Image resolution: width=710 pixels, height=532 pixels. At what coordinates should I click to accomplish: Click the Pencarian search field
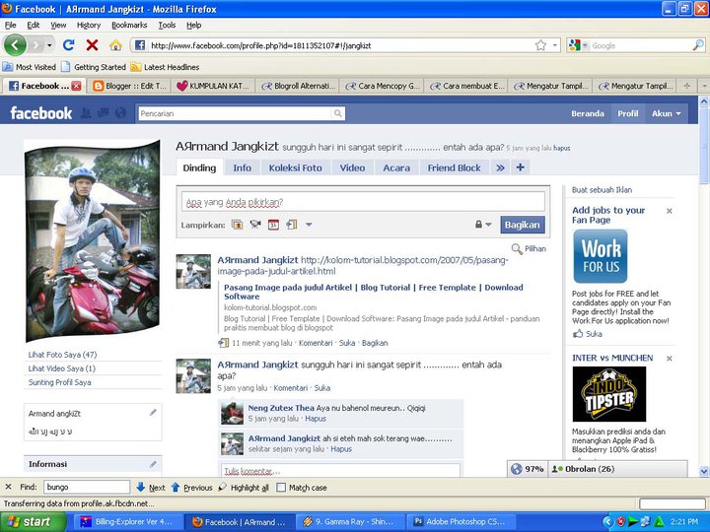[x=235, y=113]
